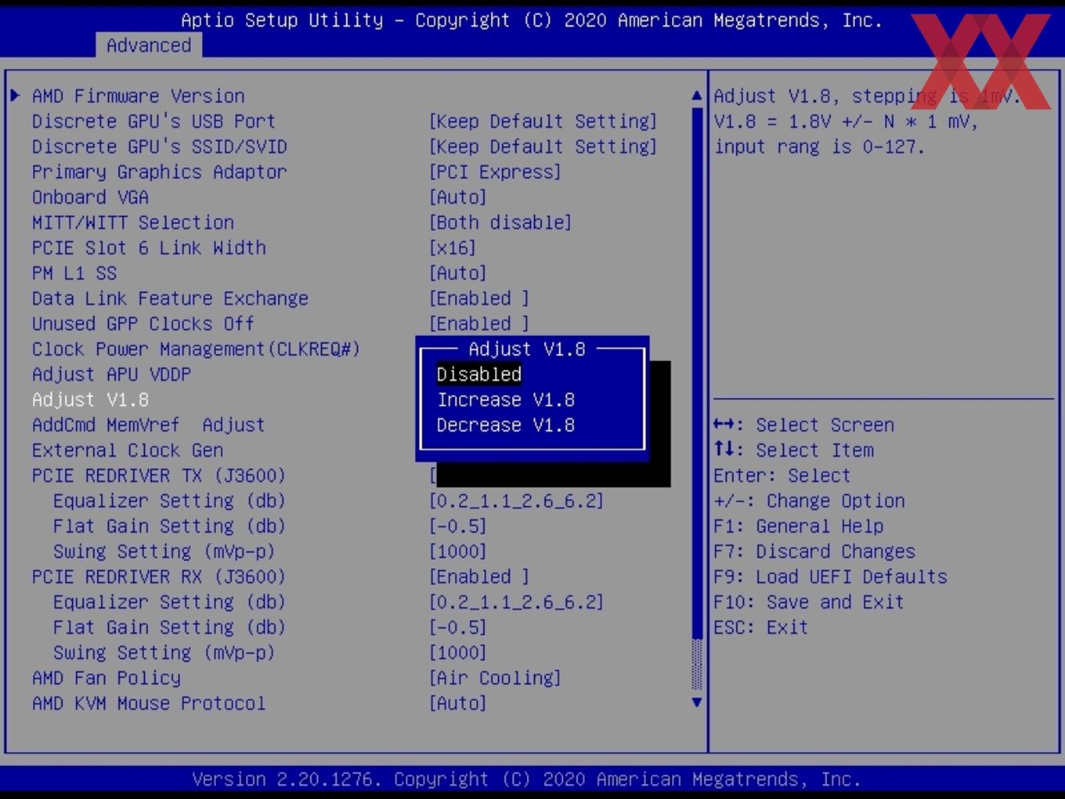This screenshot has height=799, width=1065.
Task: Select External Clock Gen label
Action: tap(128, 450)
